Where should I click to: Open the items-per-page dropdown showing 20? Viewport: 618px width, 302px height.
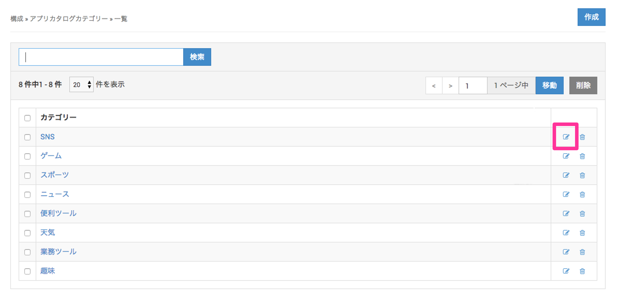pyautogui.click(x=81, y=85)
